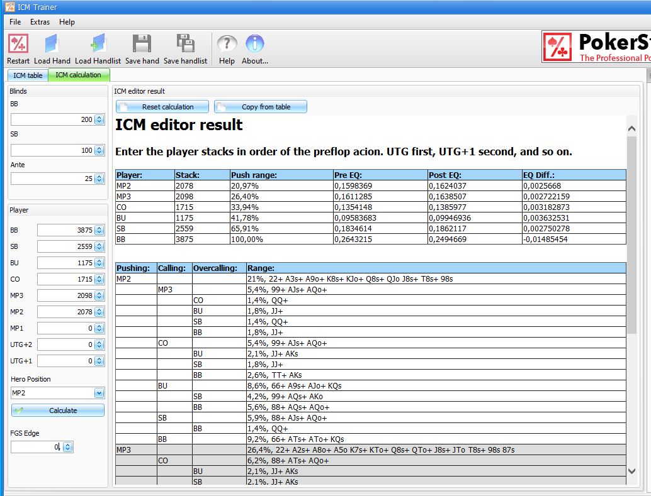Click results scrollbar down arrow
651x496 pixels.
(x=631, y=471)
